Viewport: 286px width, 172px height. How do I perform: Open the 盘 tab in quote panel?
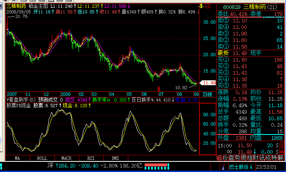click(232, 158)
